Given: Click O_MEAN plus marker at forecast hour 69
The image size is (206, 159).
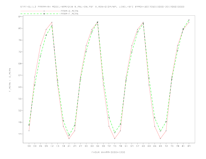Looking at the screenshot, I should (160, 138).
